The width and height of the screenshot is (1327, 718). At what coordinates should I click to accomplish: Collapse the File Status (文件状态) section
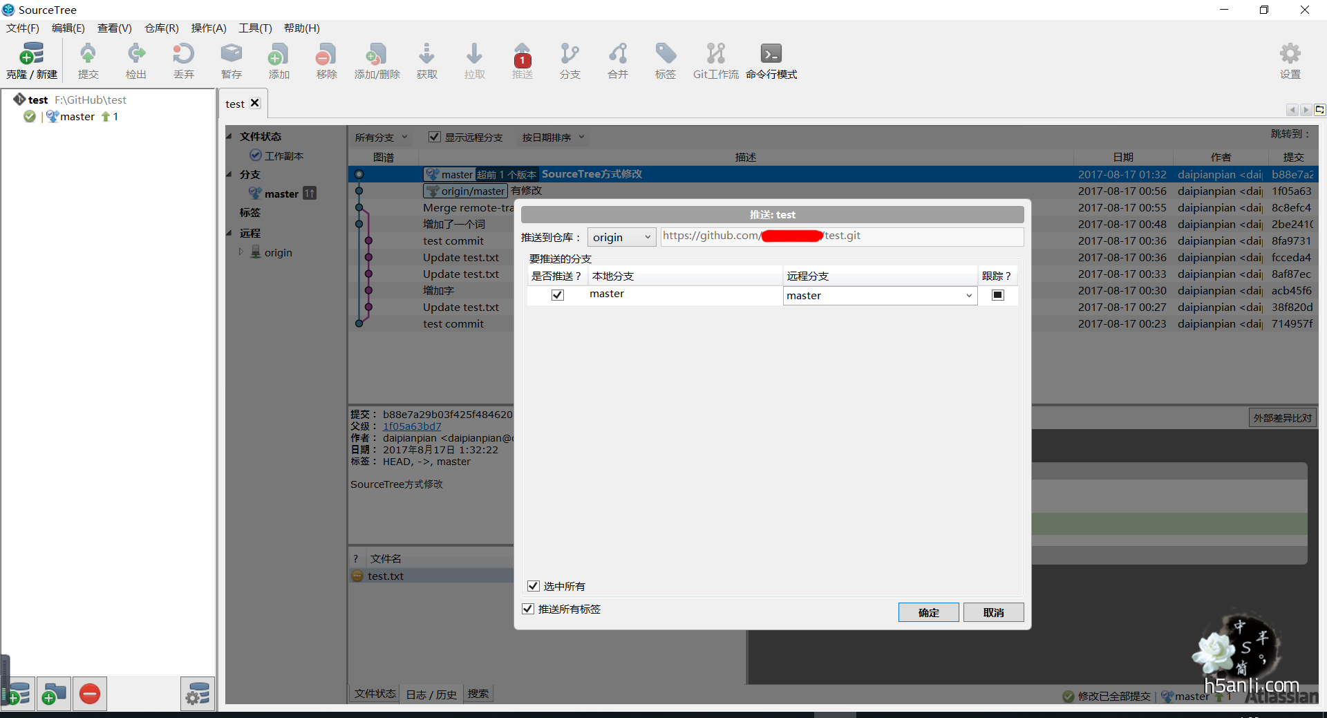click(x=230, y=136)
